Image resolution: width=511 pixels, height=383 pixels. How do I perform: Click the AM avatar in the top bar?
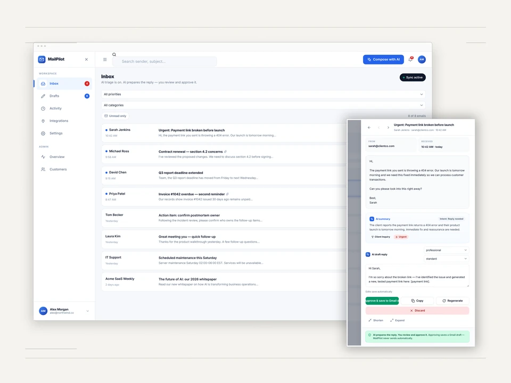coord(422,59)
